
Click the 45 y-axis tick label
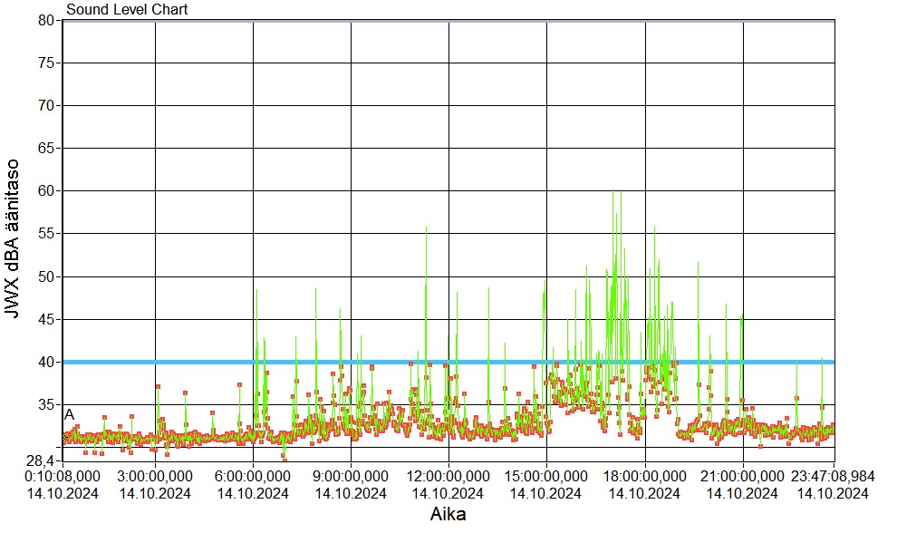46,319
